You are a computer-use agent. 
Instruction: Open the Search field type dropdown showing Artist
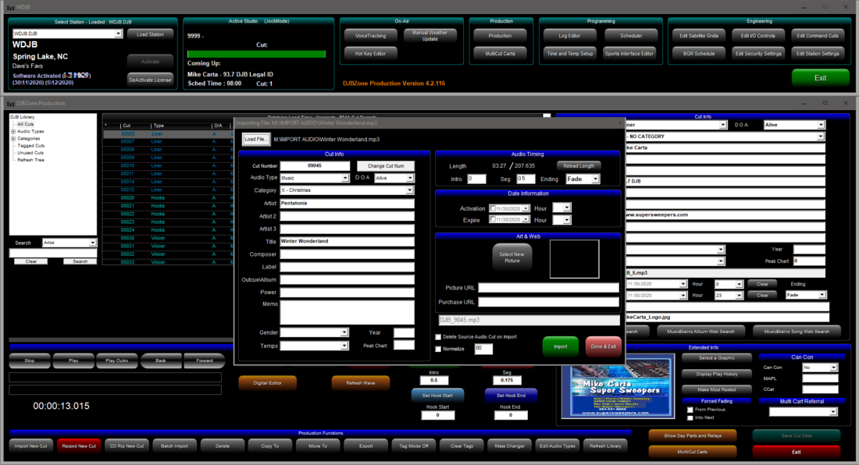tap(93, 243)
